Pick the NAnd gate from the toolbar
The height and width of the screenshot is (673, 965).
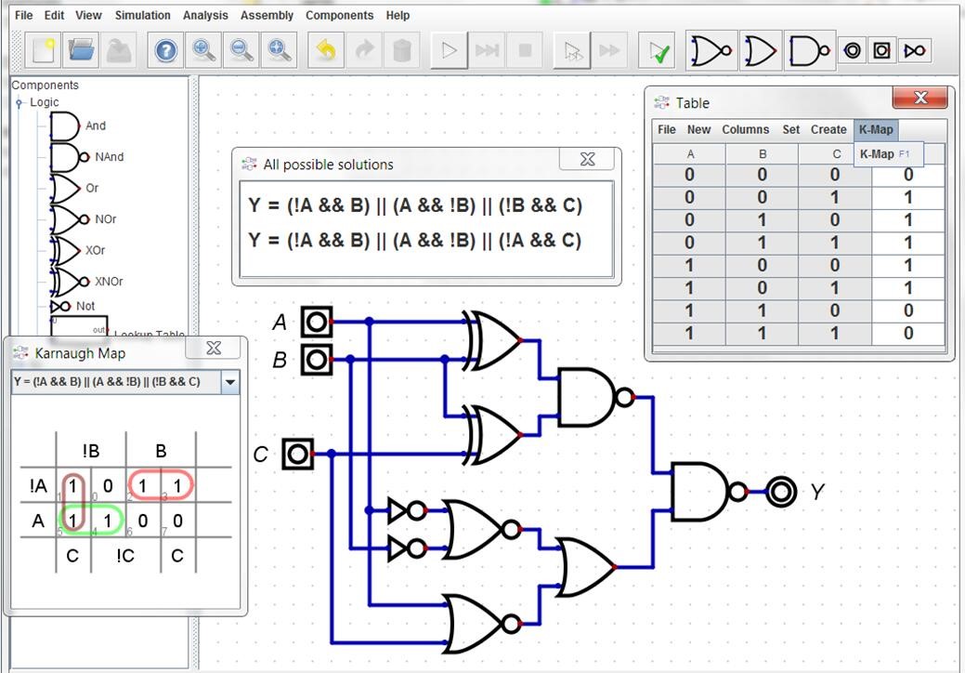pos(811,50)
